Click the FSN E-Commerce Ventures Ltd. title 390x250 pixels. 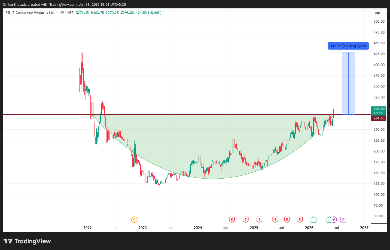(30, 13)
